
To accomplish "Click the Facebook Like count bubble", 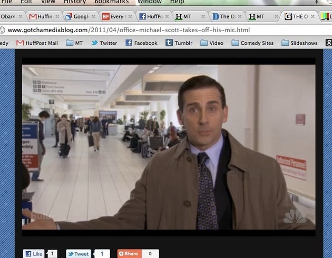I will pyautogui.click(x=52, y=254).
